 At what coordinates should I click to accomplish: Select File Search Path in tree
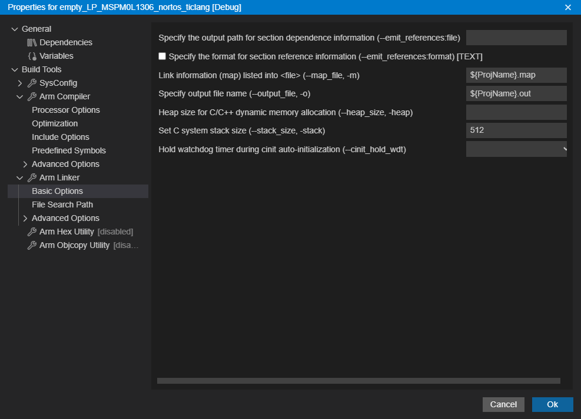point(62,205)
